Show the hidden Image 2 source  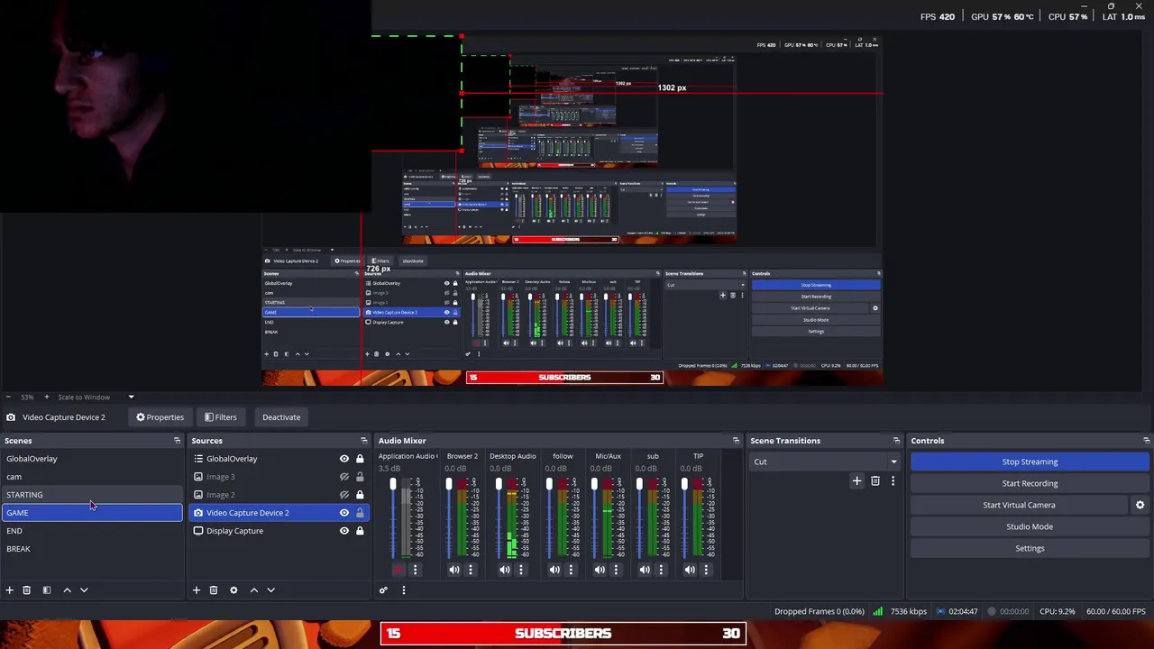pos(343,495)
